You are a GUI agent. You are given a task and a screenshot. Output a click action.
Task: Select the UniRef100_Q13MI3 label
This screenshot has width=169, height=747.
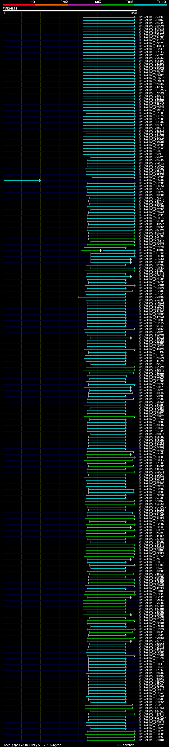pos(151,705)
